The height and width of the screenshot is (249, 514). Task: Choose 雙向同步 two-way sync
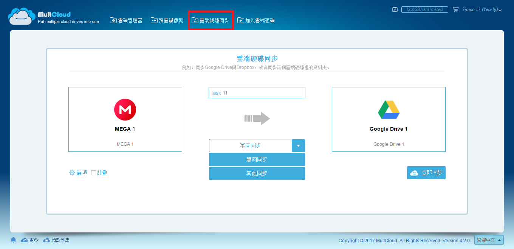pyautogui.click(x=257, y=159)
